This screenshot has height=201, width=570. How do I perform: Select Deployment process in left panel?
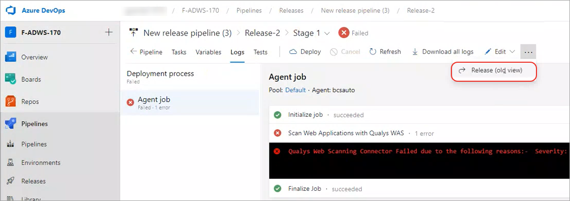tap(190, 77)
